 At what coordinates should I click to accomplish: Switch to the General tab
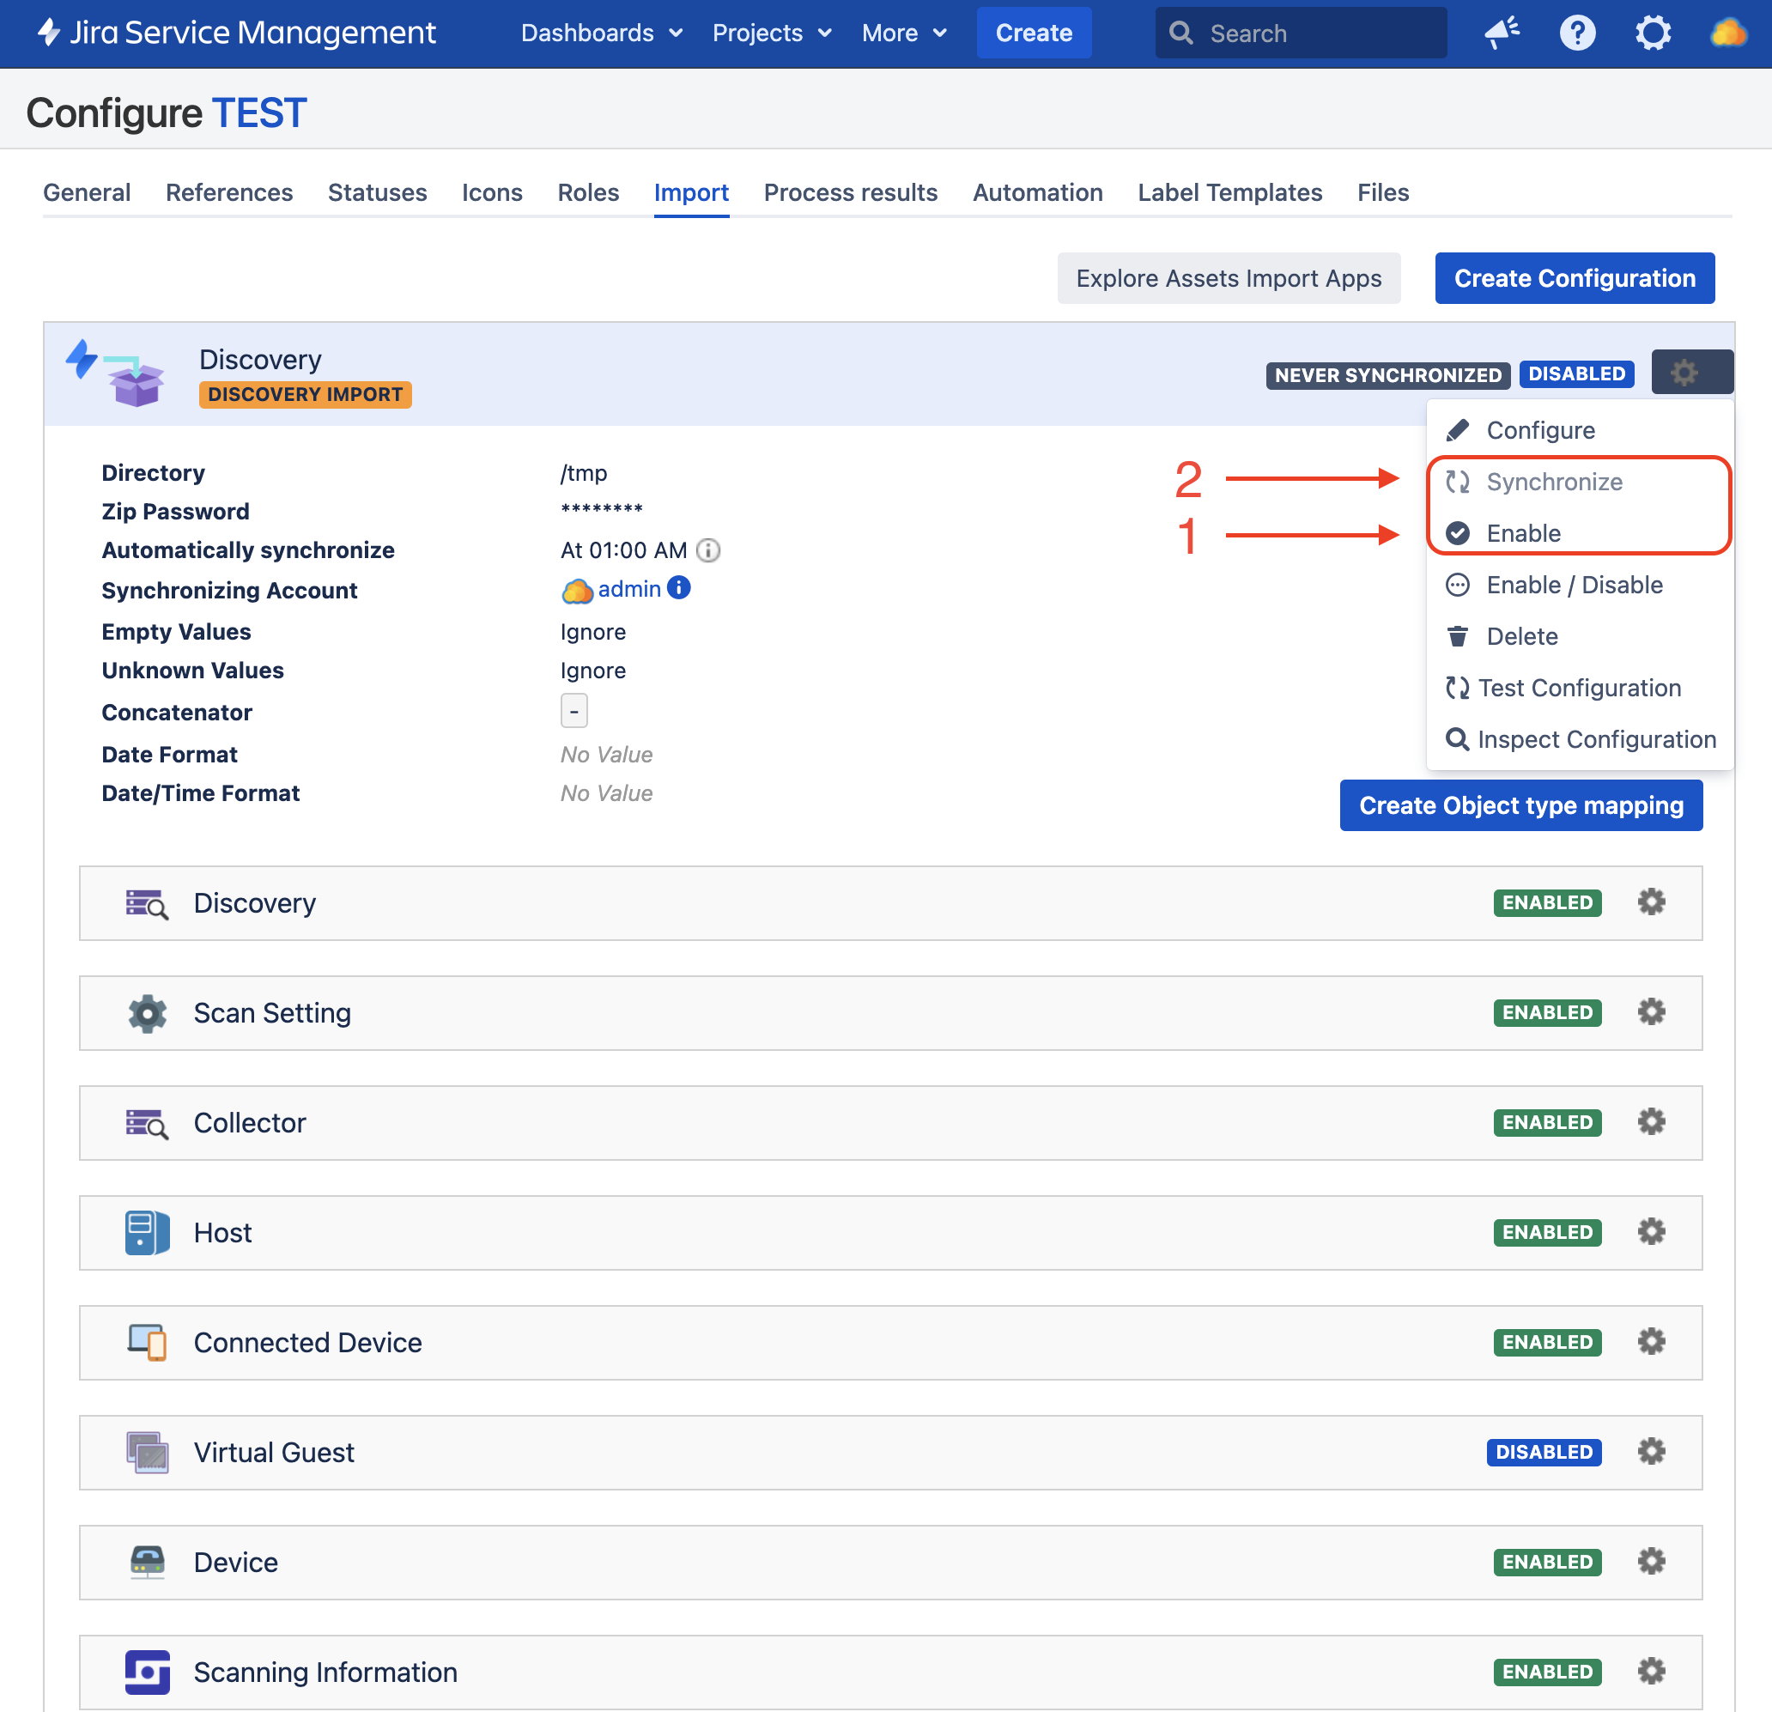tap(87, 192)
